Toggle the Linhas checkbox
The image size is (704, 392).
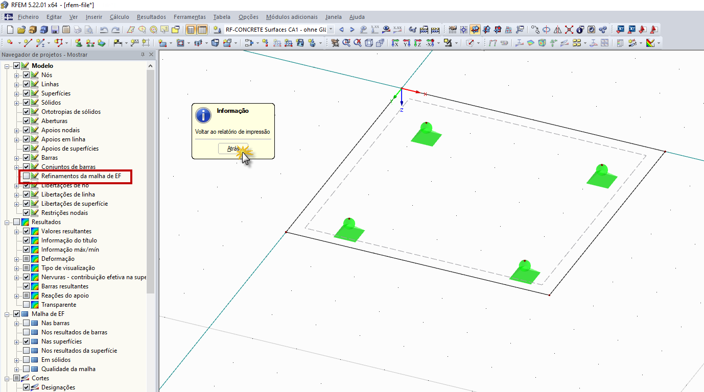pos(27,84)
